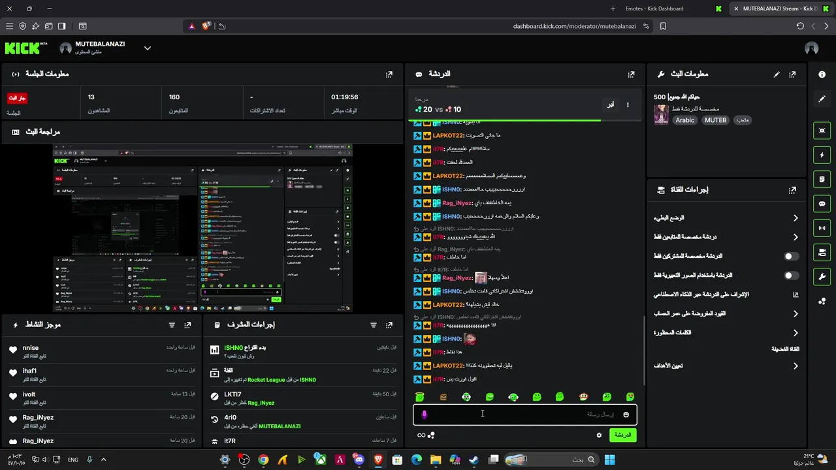The height and width of the screenshot is (470, 836).
Task: Toggle the moderator actions document sidebar icon
Action: coord(822,180)
